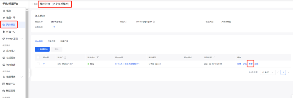Click the 版本ID help icon
The width and height of the screenshot is (293, 98).
pos(65,58)
